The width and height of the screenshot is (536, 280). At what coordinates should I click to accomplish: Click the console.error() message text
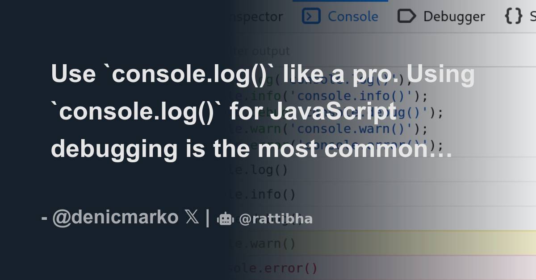(275, 268)
